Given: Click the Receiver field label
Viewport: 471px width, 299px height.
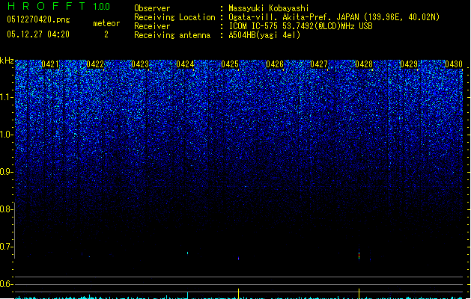Looking at the screenshot, I should click(152, 26).
